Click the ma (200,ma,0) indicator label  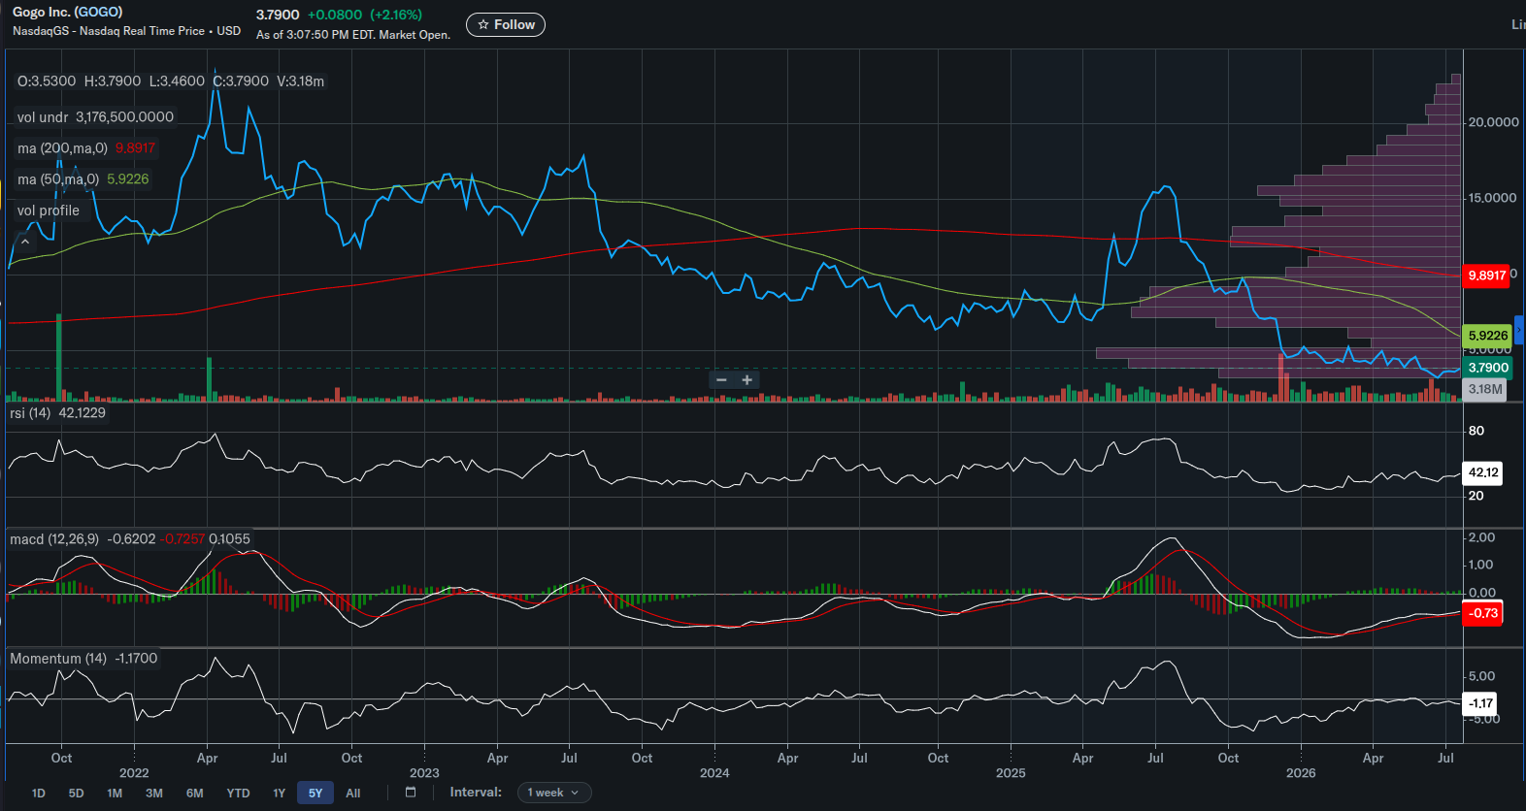(x=62, y=148)
